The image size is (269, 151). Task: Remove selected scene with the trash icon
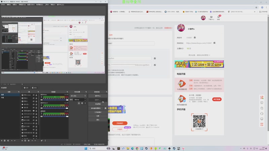[x=5, y=141]
